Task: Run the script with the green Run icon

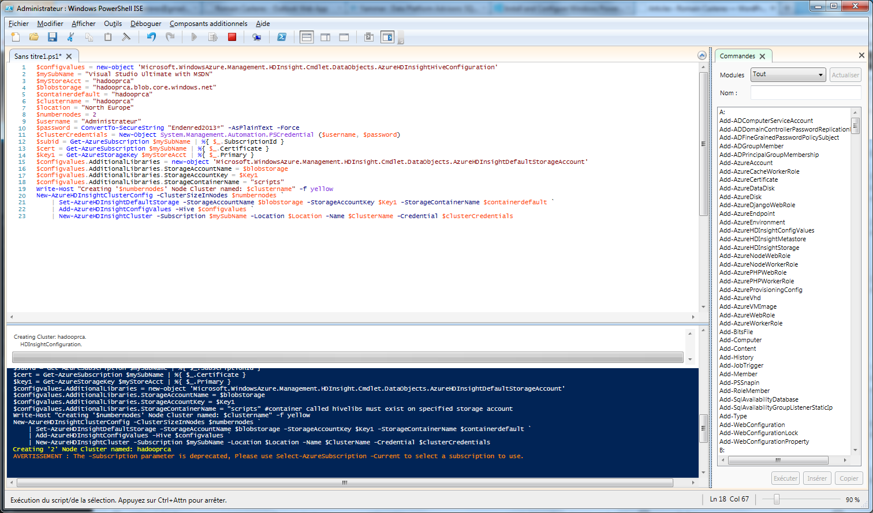Action: pos(193,36)
